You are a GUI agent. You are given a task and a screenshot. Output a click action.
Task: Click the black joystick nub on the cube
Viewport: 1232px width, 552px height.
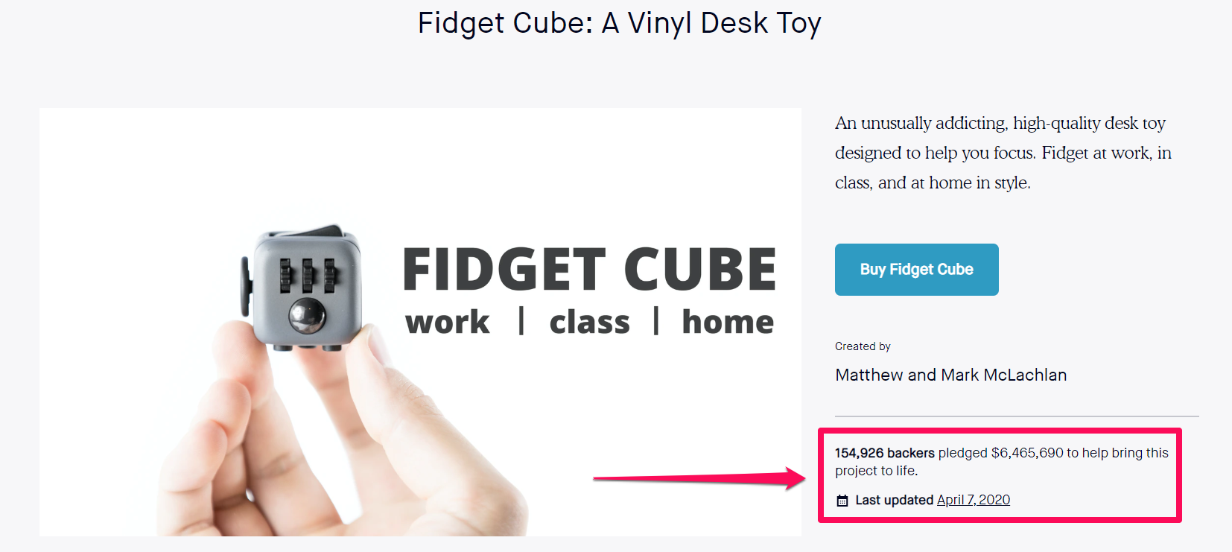(x=328, y=232)
